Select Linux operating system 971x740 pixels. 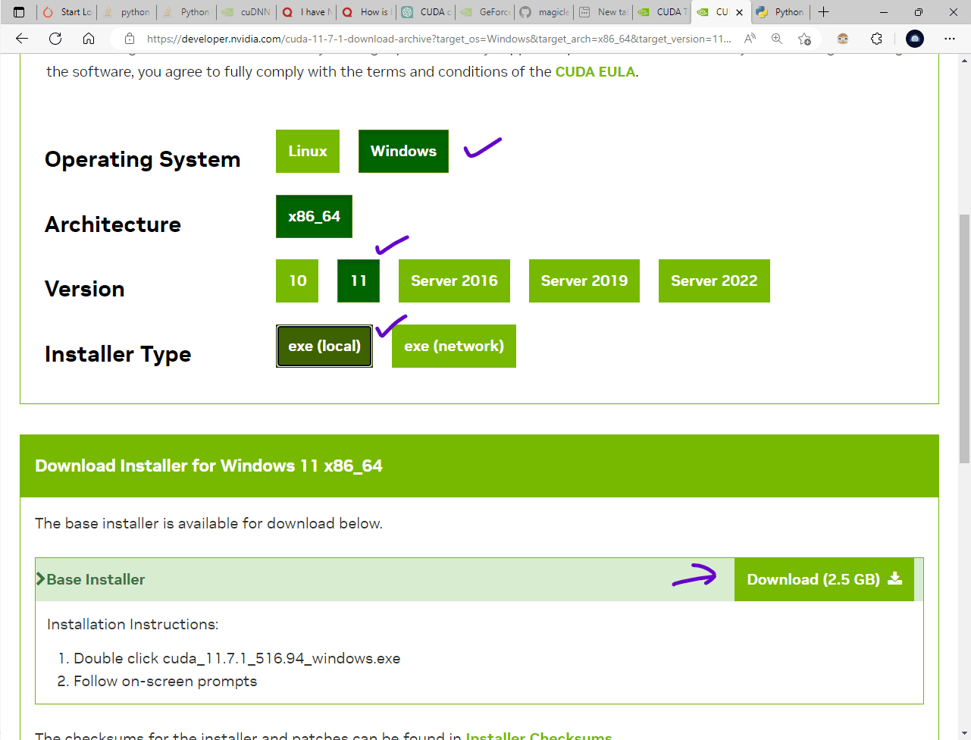click(308, 151)
